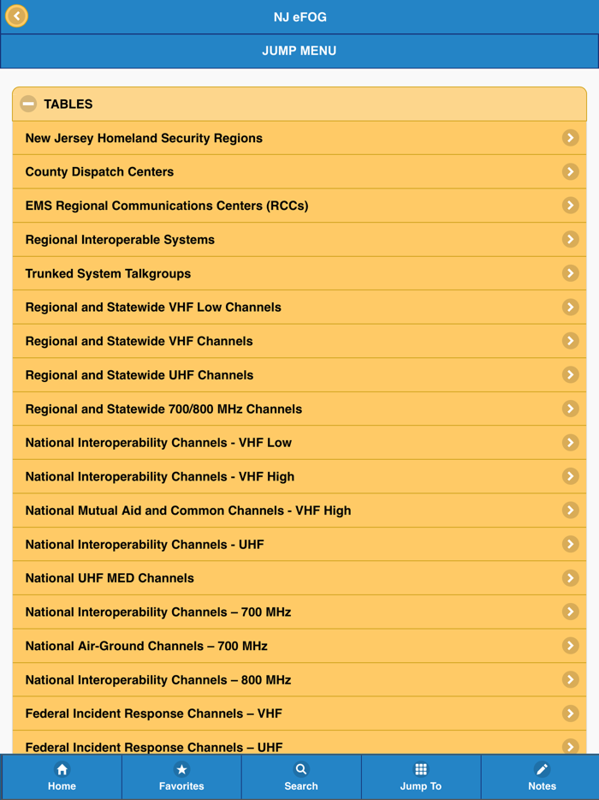Collapse the TABLES section minus icon
Screen dimensions: 599x800
pos(28,104)
